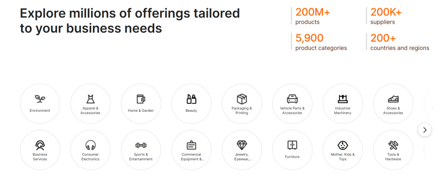Open Packaging & Printing box icon

[x=242, y=99]
